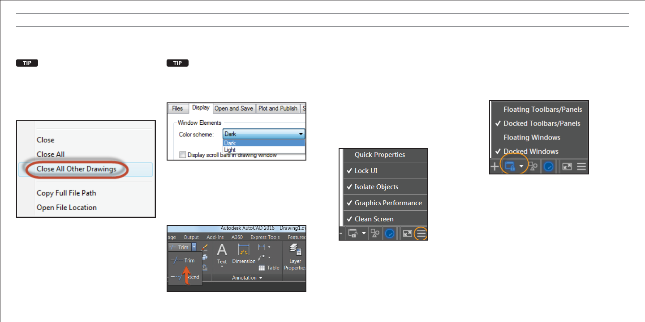Image resolution: width=645 pixels, height=322 pixels.
Task: Open the Output ribbon tab
Action: tap(191, 237)
